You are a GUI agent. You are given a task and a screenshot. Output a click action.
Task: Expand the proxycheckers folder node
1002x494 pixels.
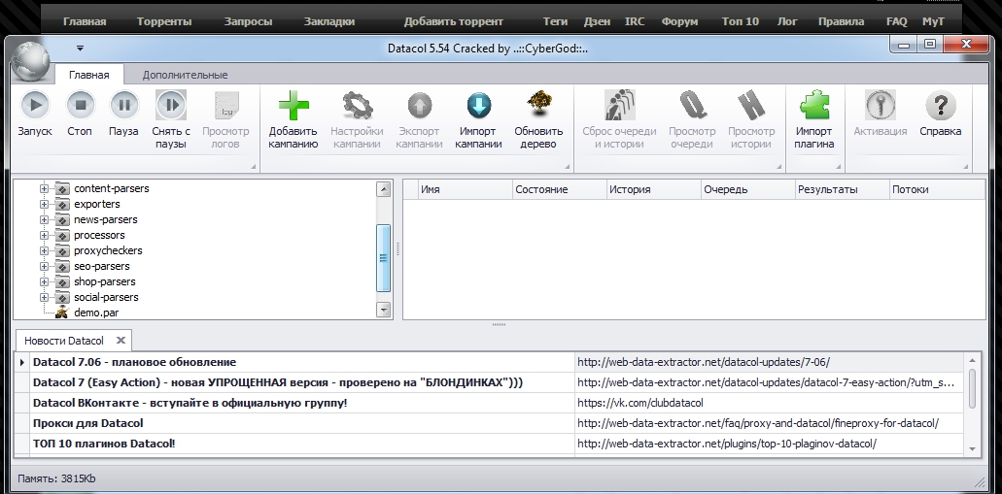[44, 250]
